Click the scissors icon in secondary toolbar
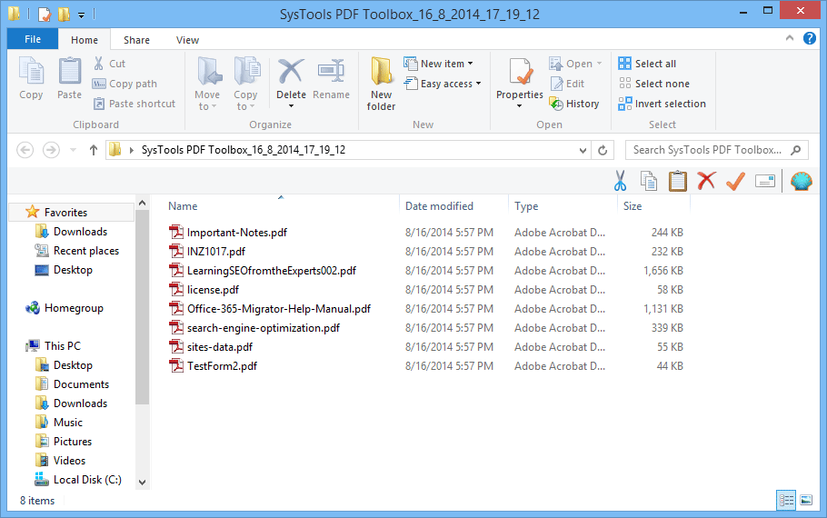827x518 pixels. pos(620,181)
